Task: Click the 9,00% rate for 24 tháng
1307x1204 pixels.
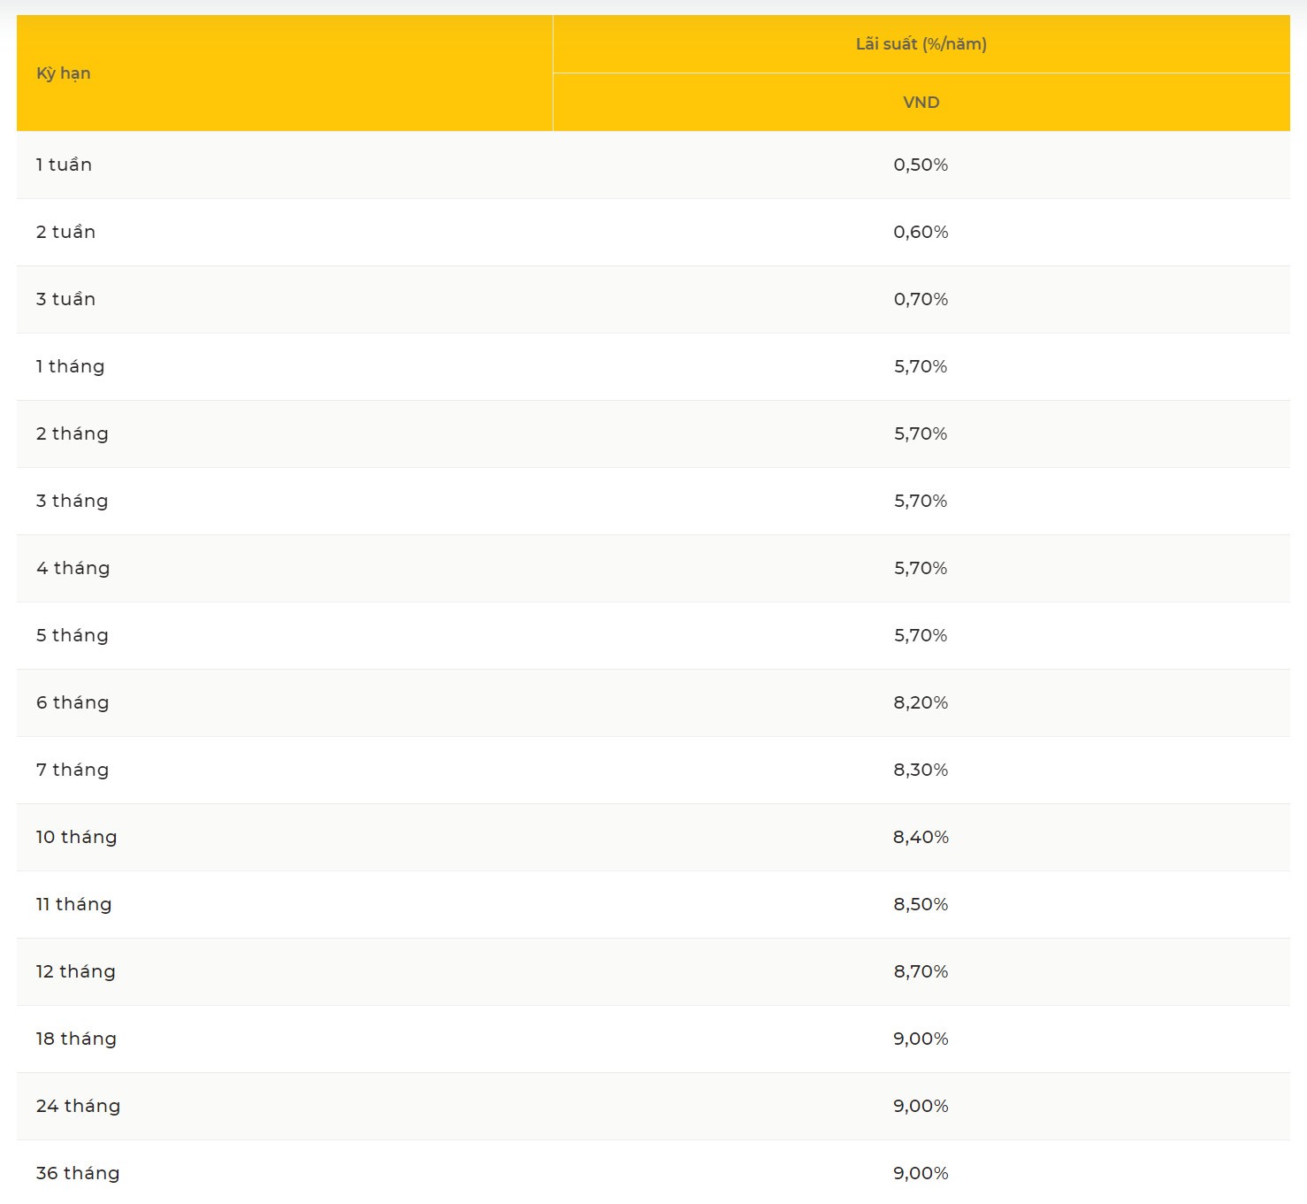Action: point(921,1106)
